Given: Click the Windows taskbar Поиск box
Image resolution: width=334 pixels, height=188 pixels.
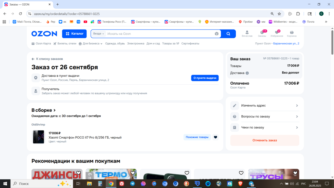Looking at the screenshot, I should tap(42, 183).
